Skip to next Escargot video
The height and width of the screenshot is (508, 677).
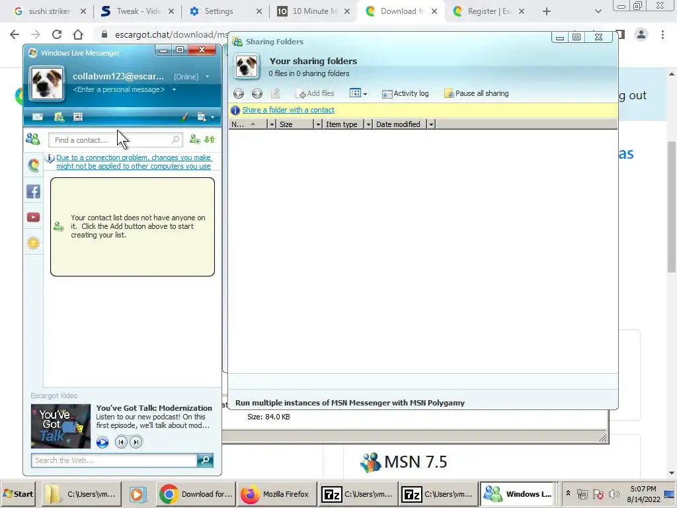(136, 442)
